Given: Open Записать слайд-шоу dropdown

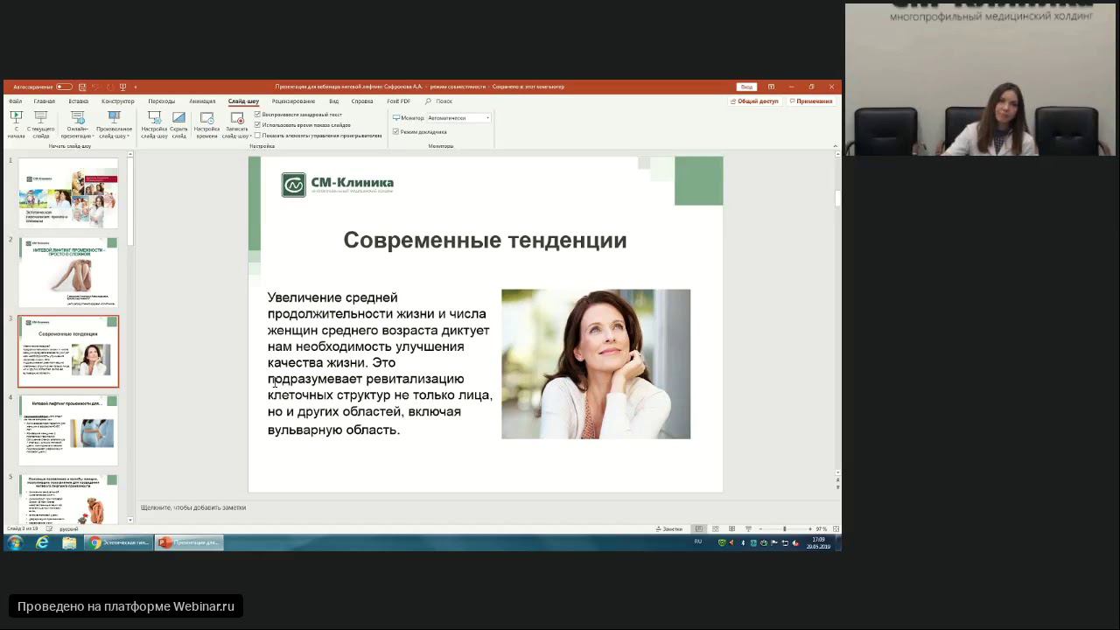Looking at the screenshot, I should click(x=237, y=124).
